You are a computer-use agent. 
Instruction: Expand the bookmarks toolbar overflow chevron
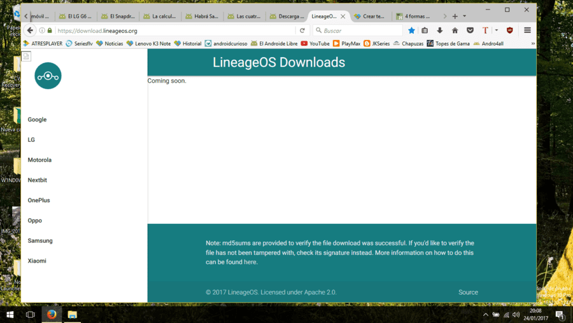tap(533, 43)
